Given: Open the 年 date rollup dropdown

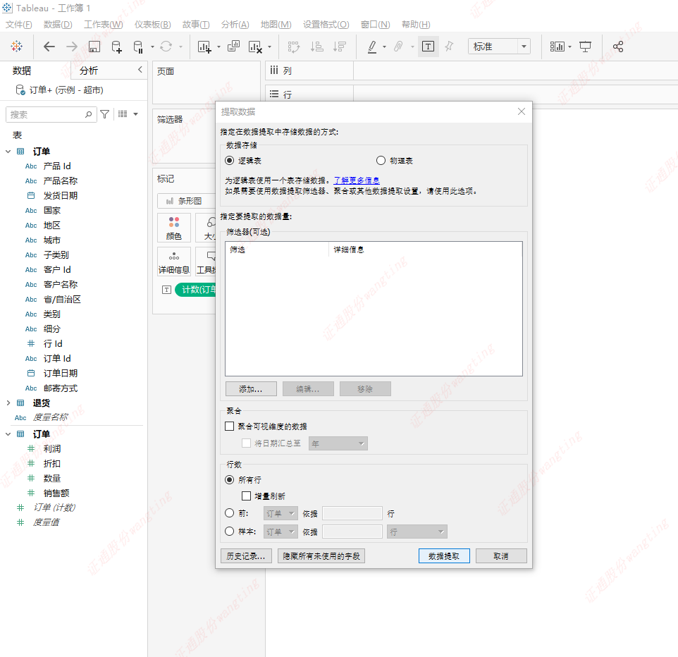Looking at the screenshot, I should (338, 443).
